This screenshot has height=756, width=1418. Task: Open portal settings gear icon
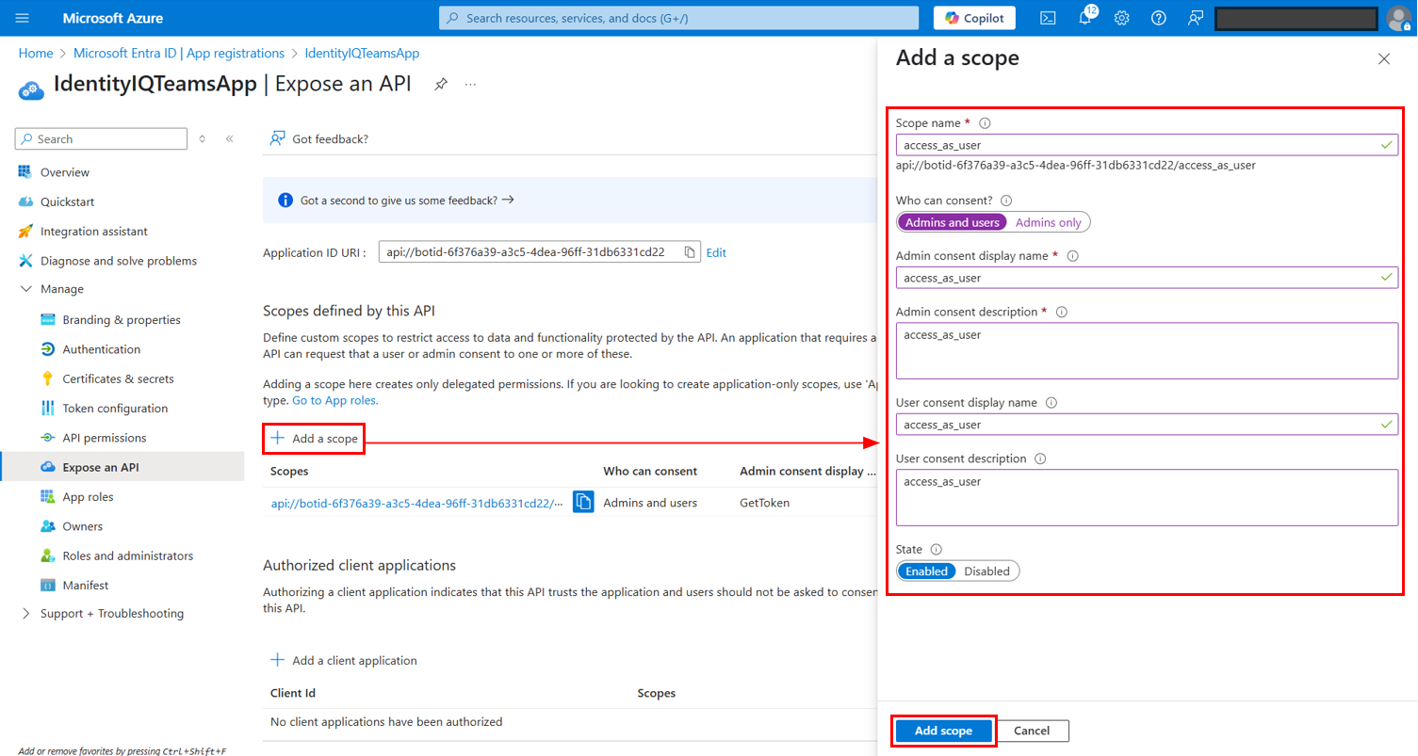(1121, 18)
